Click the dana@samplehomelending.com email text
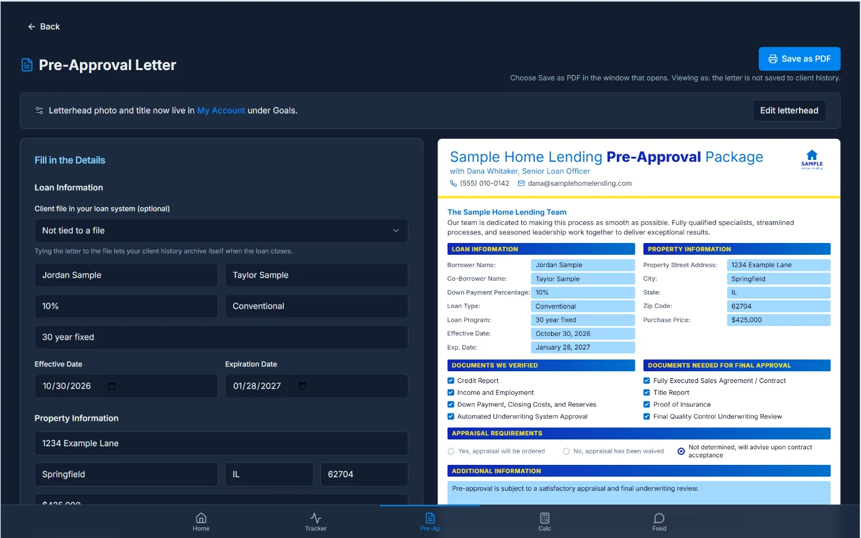Viewport: 861px width, 538px height. [x=580, y=183]
